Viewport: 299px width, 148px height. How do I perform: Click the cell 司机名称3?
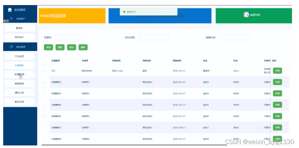click(x=147, y=82)
